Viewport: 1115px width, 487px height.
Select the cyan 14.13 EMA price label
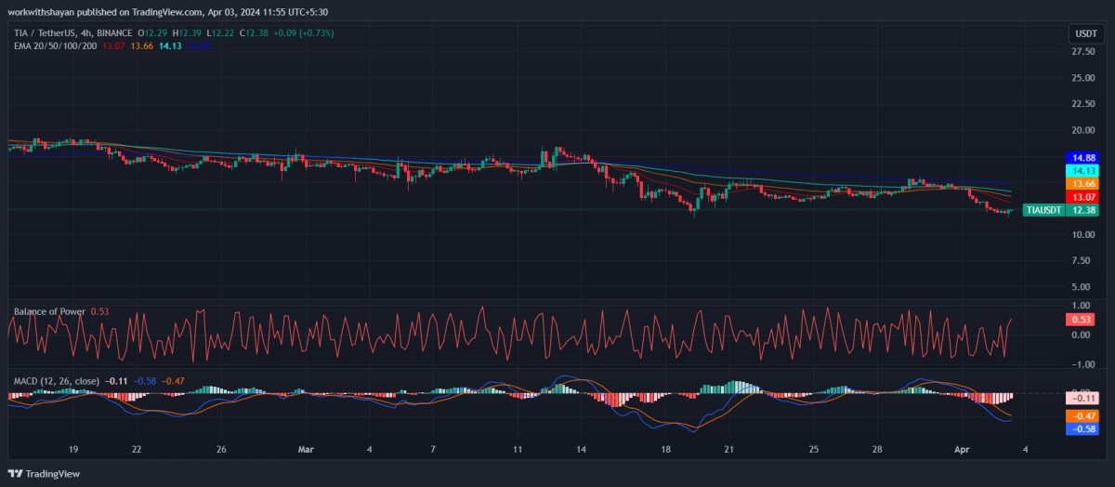click(x=1083, y=170)
